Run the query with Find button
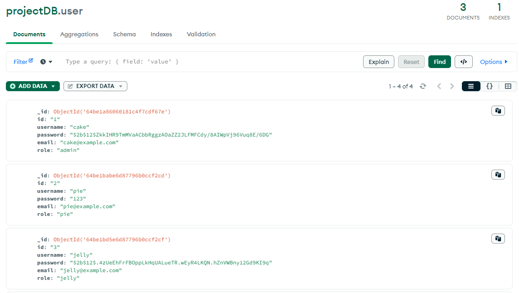Screen dimensions: 519x293 pos(440,62)
